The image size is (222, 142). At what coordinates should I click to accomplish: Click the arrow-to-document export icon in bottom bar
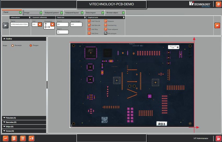pos(31,138)
